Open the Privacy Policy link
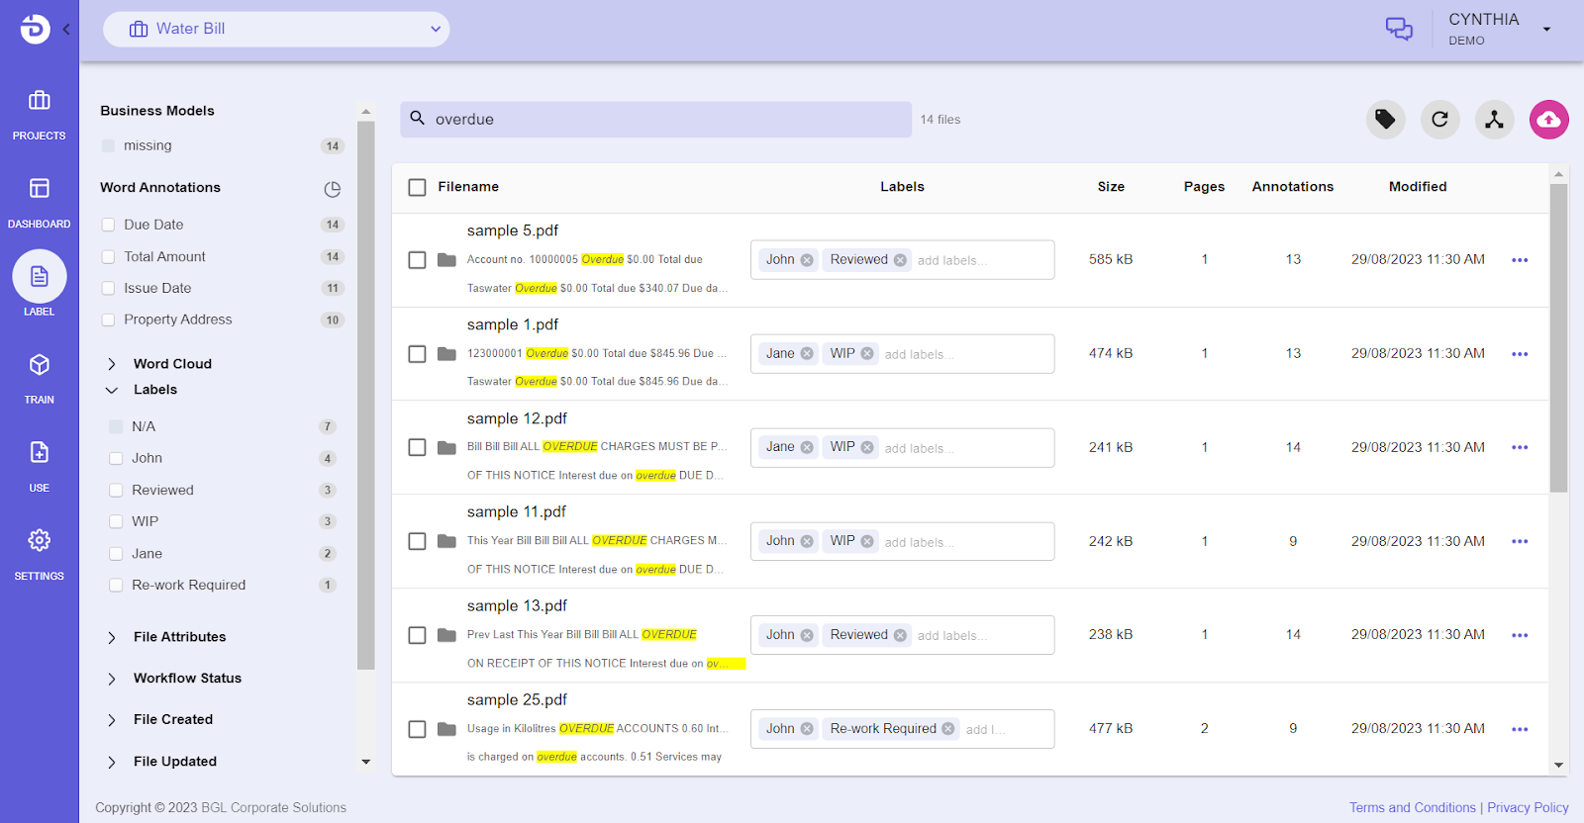 coord(1528,807)
